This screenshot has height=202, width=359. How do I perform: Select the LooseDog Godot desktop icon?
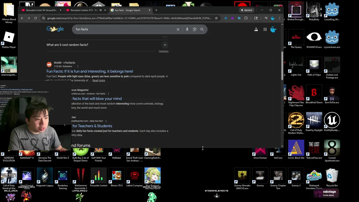click(332, 12)
